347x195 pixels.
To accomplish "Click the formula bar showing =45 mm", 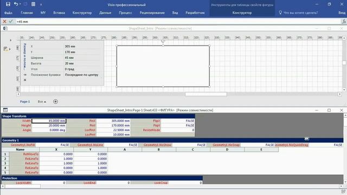I will click(178, 22).
